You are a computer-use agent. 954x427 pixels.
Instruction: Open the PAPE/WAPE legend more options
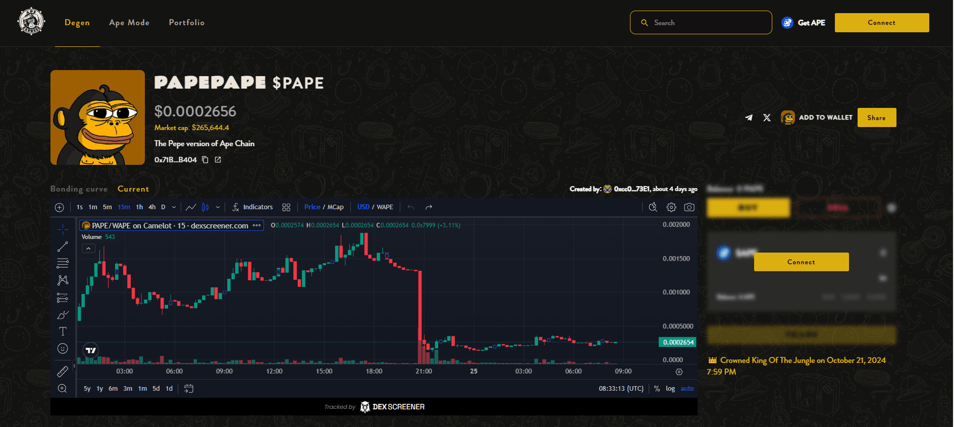click(x=256, y=225)
